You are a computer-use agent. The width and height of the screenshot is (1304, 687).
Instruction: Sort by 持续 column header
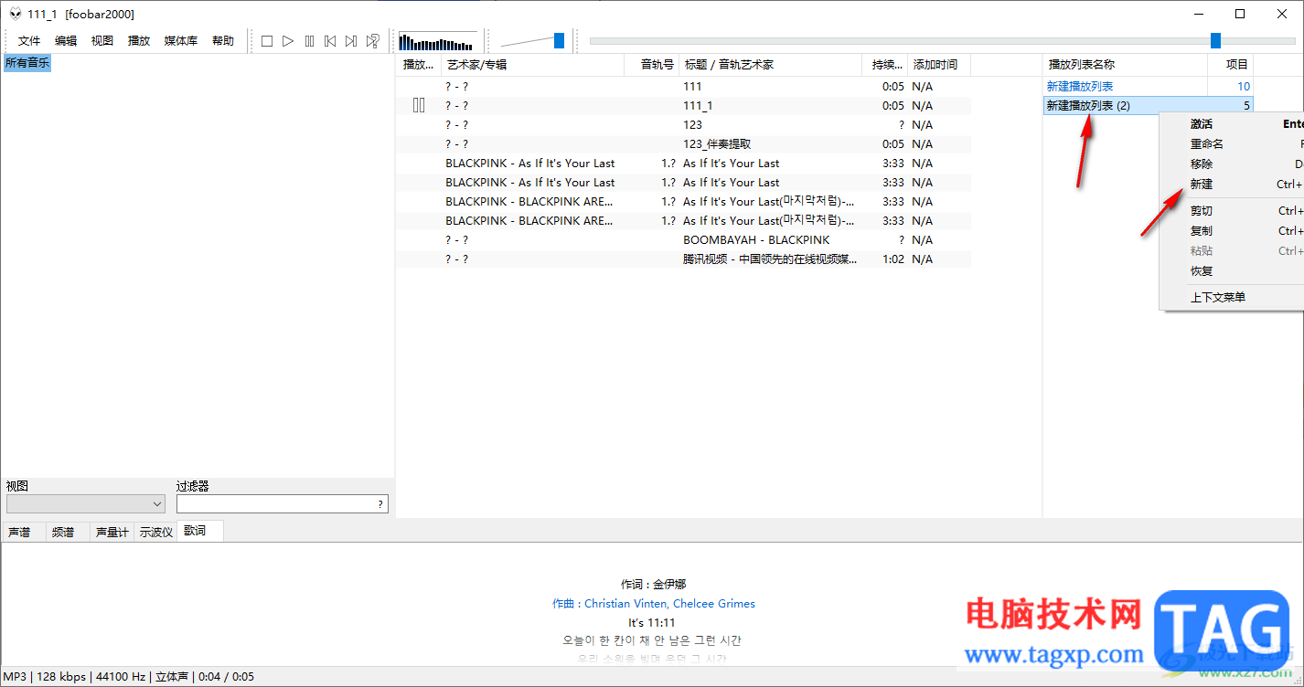pos(885,65)
